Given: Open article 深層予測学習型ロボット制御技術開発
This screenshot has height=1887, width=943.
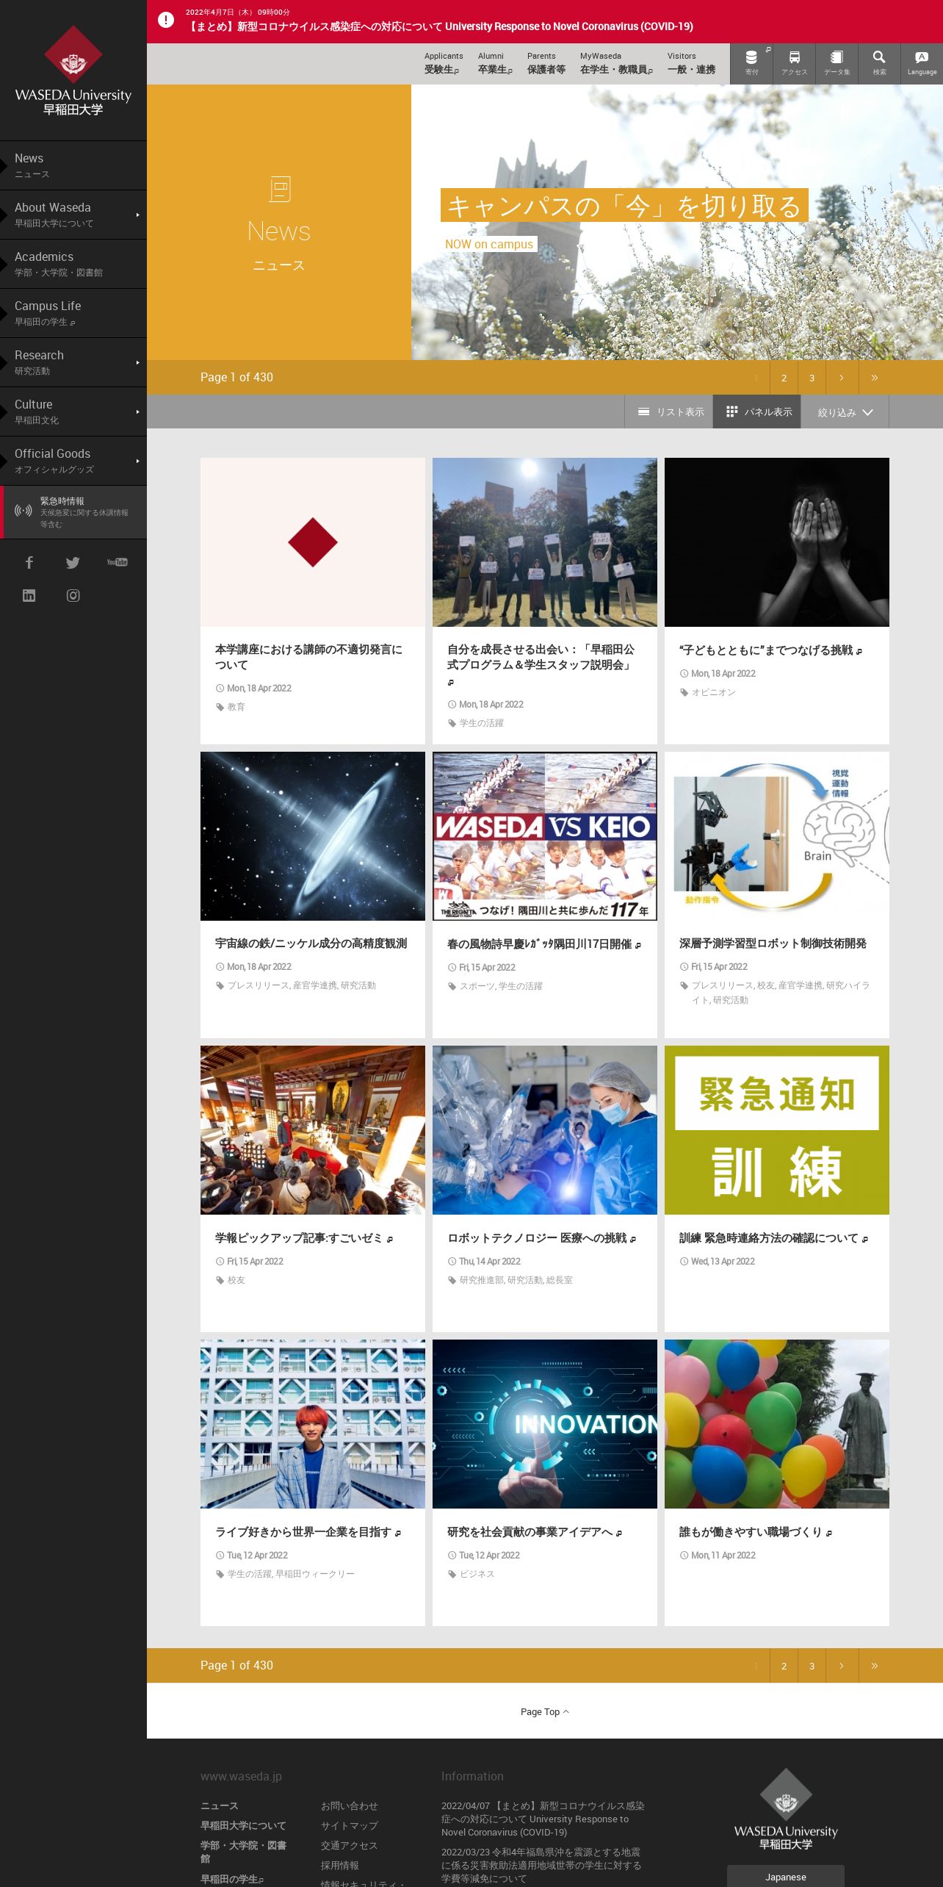Looking at the screenshot, I should click(773, 943).
